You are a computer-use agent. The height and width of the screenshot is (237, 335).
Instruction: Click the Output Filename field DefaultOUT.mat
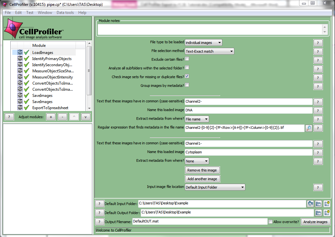[x=200, y=222]
